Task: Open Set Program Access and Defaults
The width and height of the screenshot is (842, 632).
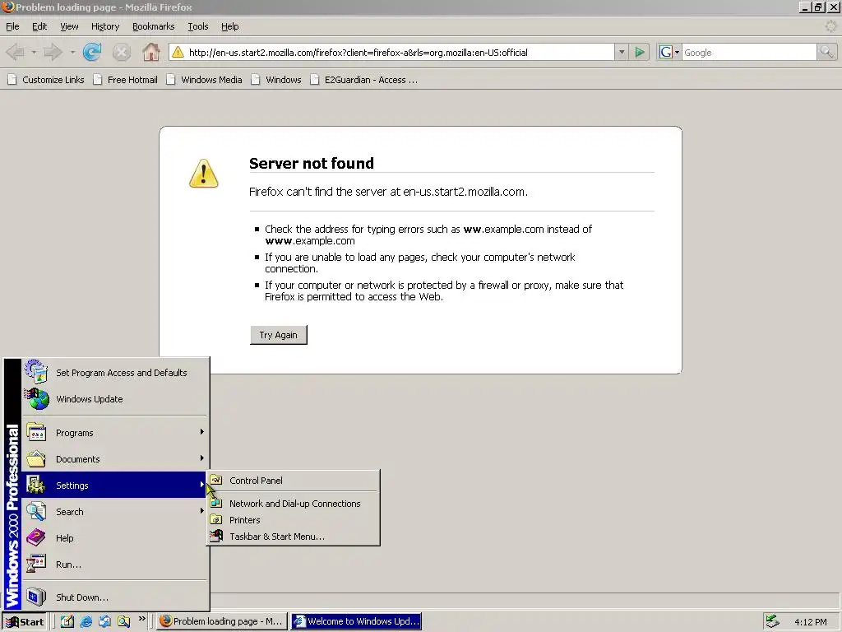Action: [115, 373]
